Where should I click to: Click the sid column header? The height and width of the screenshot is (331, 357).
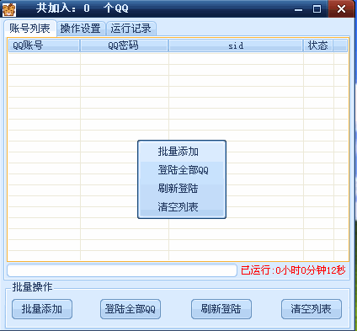(x=236, y=45)
